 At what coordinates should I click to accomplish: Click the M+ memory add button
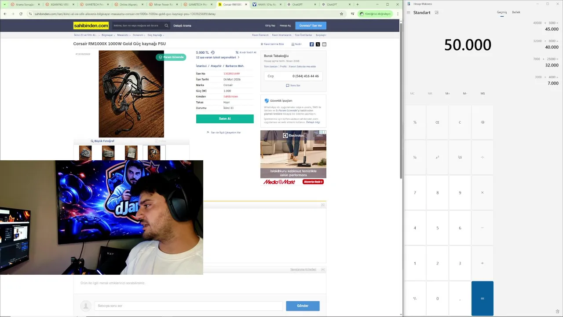(447, 93)
